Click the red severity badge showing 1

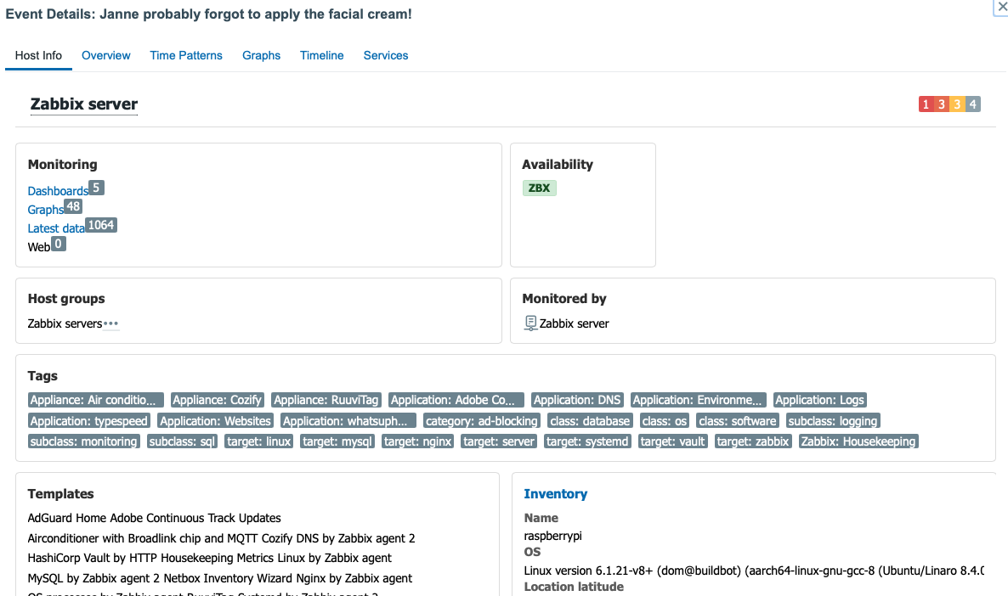tap(926, 104)
